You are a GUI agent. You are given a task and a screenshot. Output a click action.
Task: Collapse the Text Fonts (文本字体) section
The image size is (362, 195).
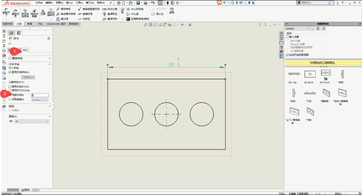point(50,64)
